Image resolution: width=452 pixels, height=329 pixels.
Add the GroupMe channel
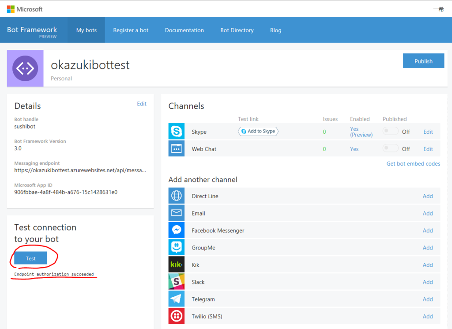(427, 248)
